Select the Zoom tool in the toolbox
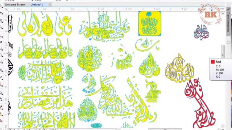 click(x=1, y=27)
